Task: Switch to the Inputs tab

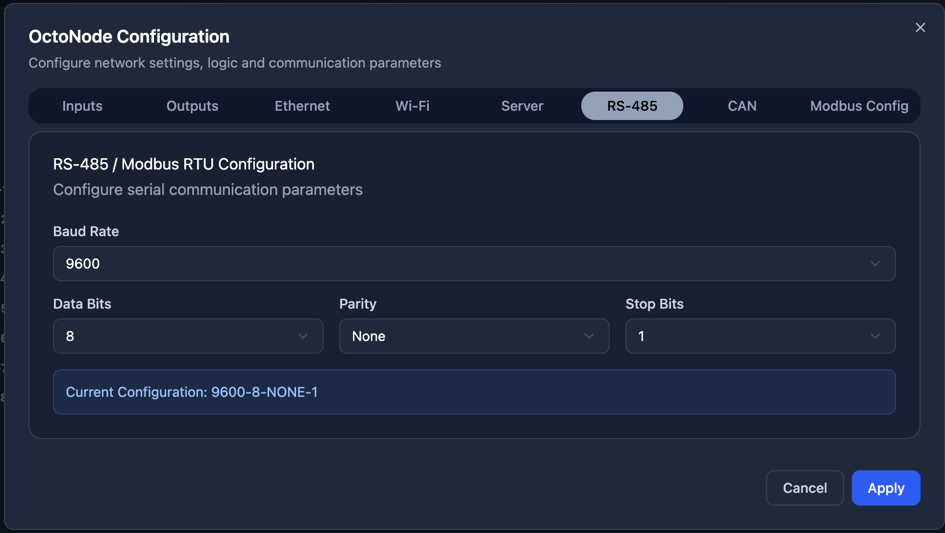Action: [82, 106]
